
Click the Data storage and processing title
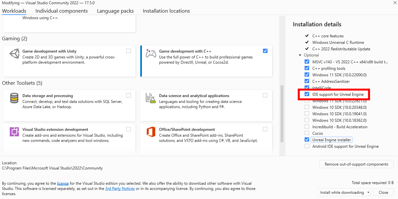[48, 96]
